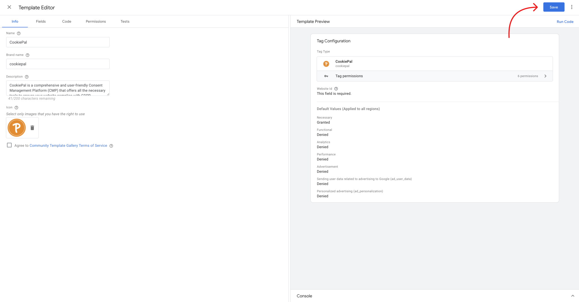This screenshot has height=302, width=579.
Task: Click help icon beside Terms of Service
Action: click(111, 146)
